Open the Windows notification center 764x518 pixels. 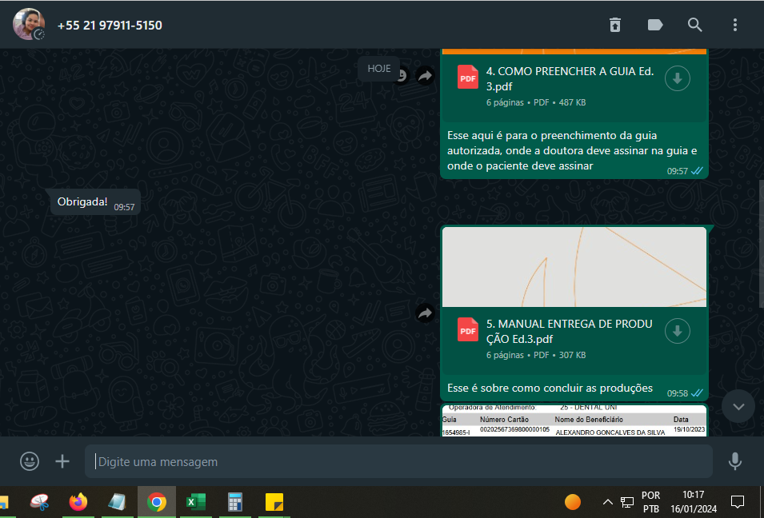point(738,501)
